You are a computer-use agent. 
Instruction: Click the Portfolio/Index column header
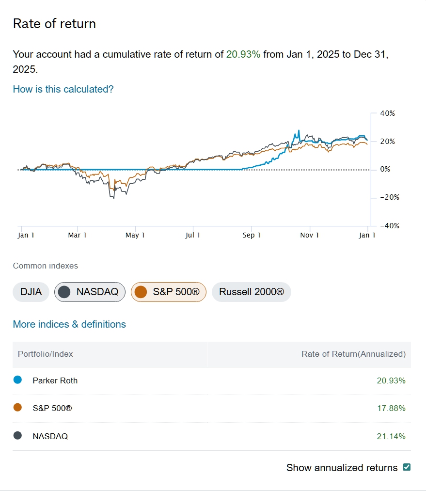46,354
